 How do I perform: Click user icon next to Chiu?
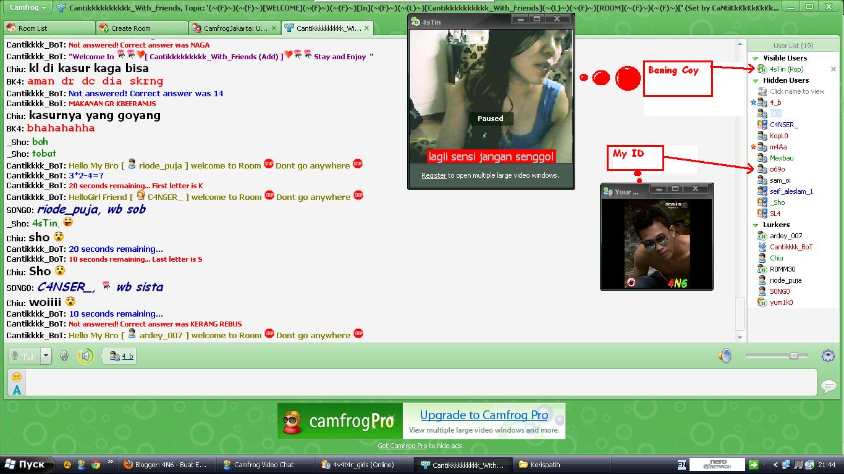(x=762, y=258)
